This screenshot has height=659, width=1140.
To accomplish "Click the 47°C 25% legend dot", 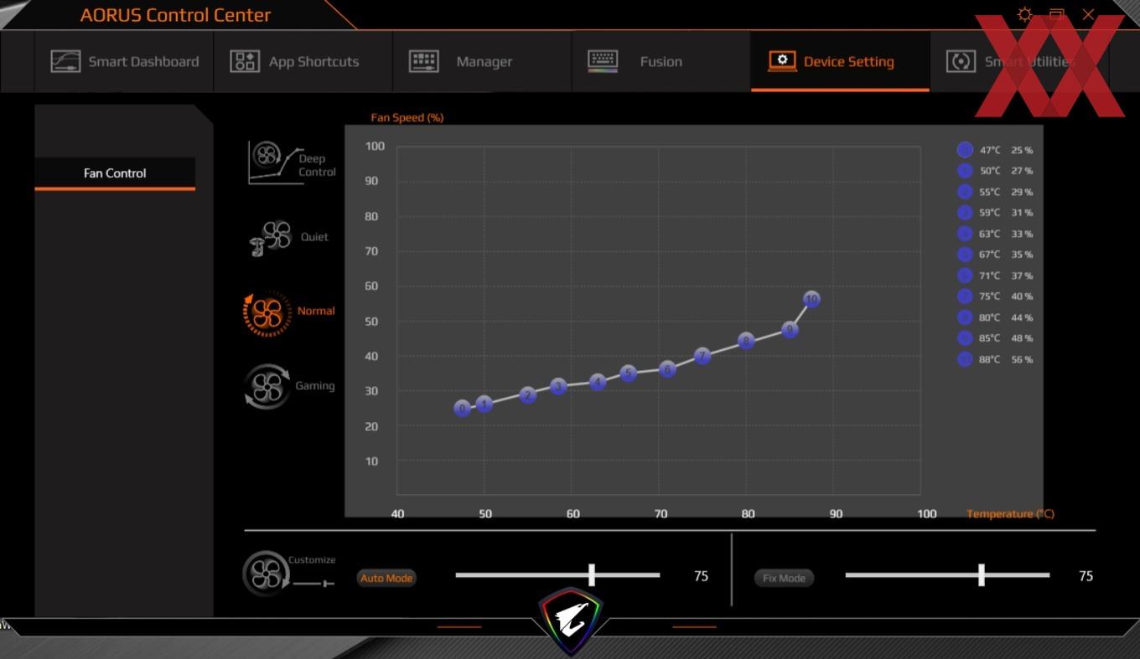I will pos(965,150).
